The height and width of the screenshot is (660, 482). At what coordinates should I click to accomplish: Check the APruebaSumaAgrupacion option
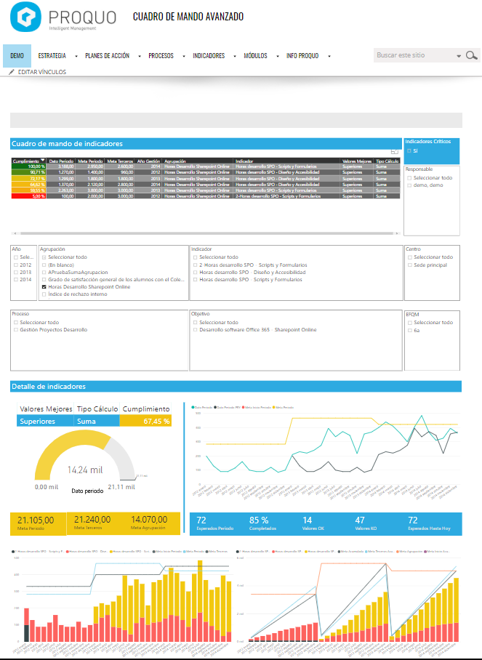44,273
